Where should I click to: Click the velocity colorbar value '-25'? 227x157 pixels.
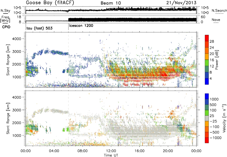tap(214, 121)
